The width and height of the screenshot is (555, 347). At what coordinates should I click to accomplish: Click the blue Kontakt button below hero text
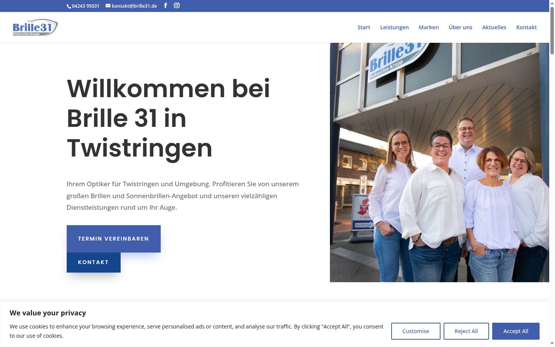pyautogui.click(x=94, y=263)
